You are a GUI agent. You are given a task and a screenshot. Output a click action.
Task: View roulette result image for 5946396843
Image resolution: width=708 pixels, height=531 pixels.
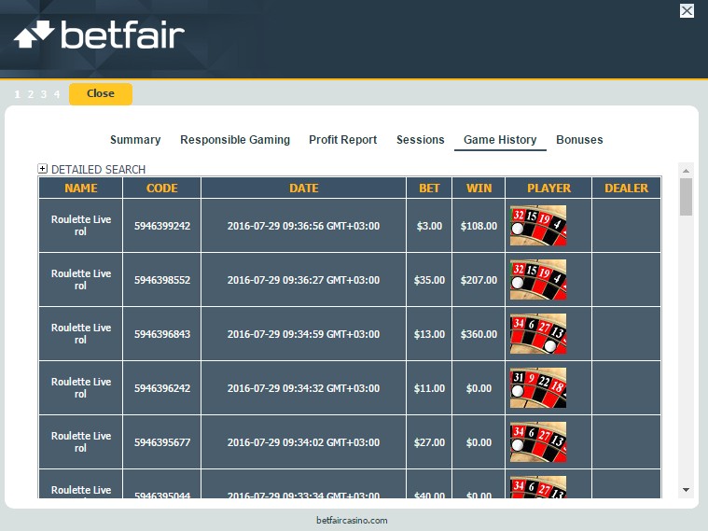pos(537,334)
